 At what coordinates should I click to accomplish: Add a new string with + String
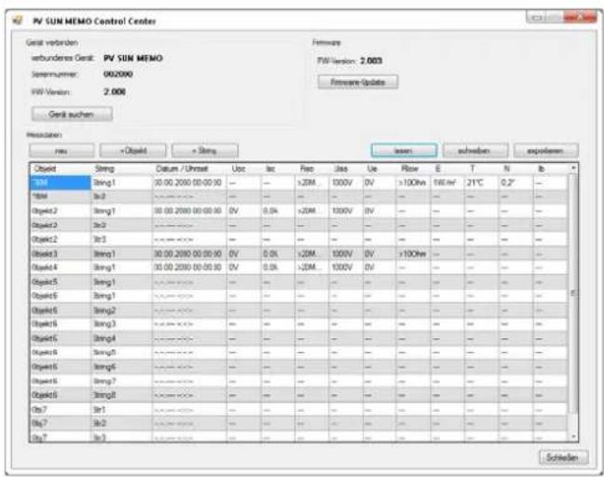[205, 151]
